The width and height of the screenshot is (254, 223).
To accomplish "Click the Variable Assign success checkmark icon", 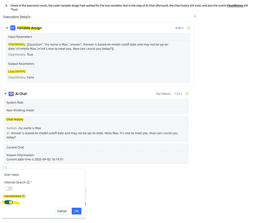I will click(189, 28).
